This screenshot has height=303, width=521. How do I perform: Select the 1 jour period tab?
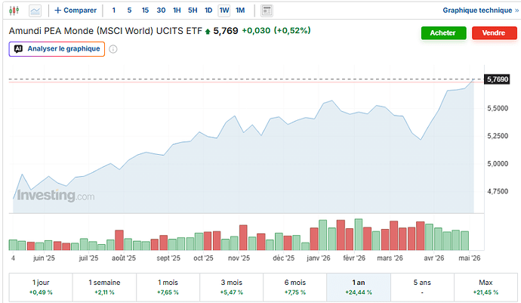pyautogui.click(x=41, y=287)
